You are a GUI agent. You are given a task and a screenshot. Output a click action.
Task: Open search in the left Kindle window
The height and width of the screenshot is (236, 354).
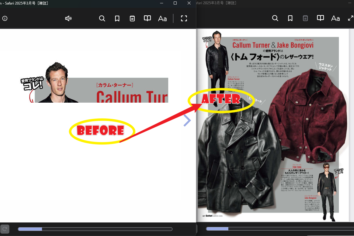[102, 18]
